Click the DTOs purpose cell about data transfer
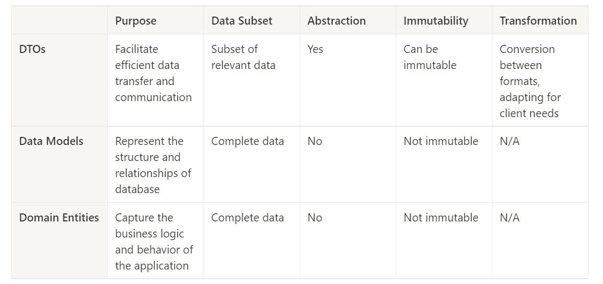603x284 pixels. click(153, 73)
